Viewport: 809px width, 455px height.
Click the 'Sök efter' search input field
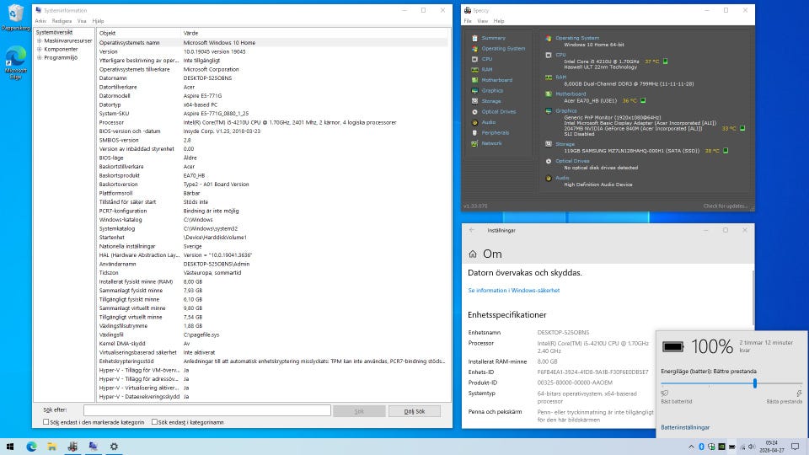click(207, 410)
